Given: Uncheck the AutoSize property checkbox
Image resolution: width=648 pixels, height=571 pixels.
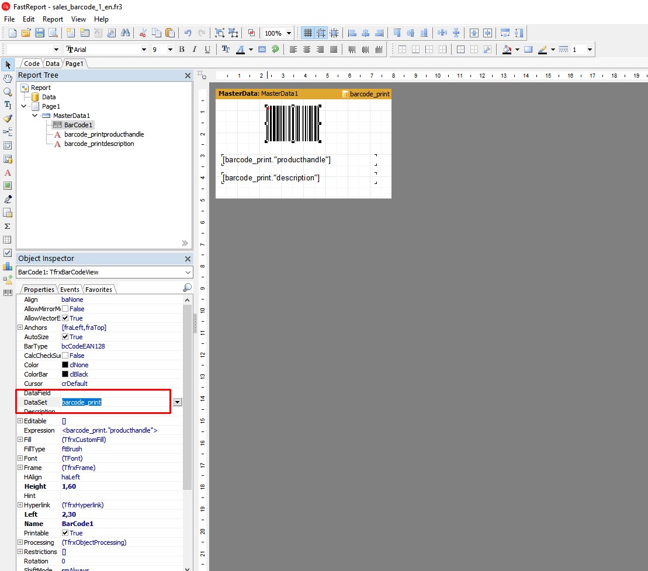Looking at the screenshot, I should pyautogui.click(x=65, y=337).
